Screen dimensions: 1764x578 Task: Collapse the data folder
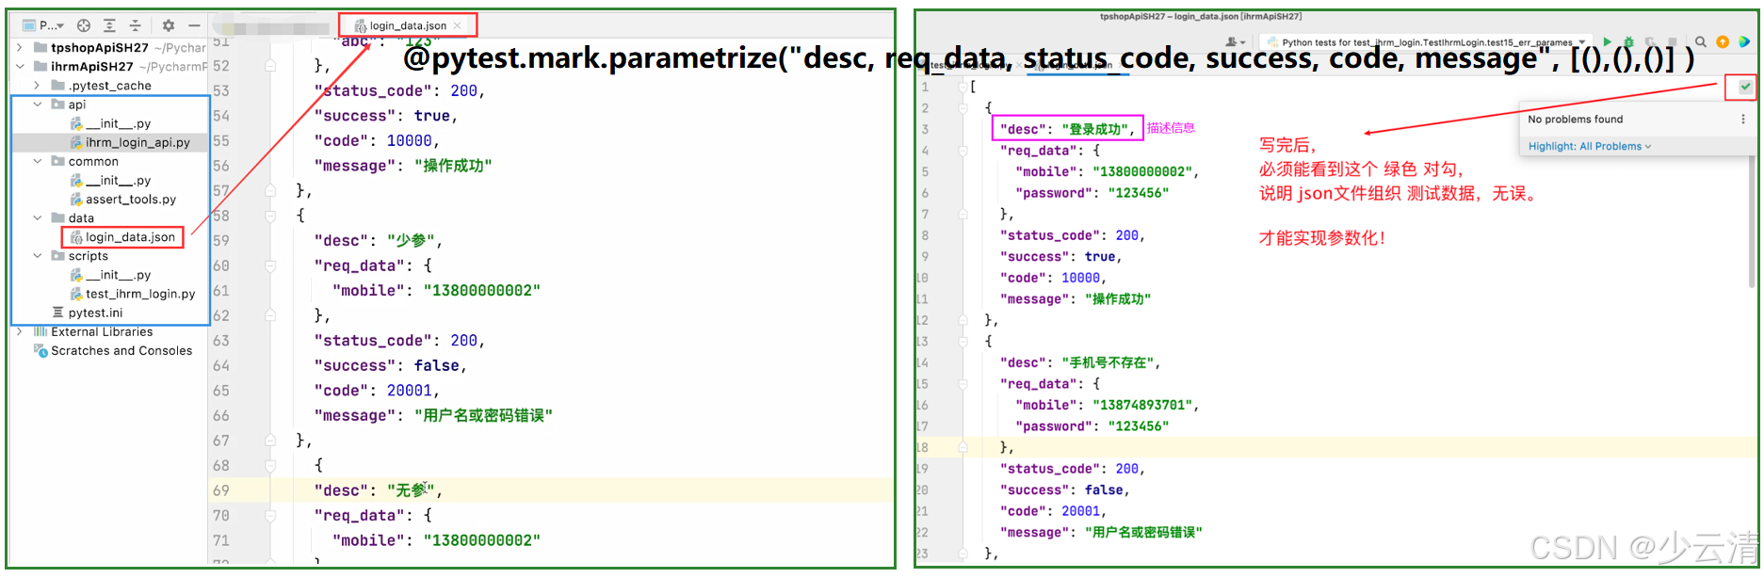tap(37, 217)
